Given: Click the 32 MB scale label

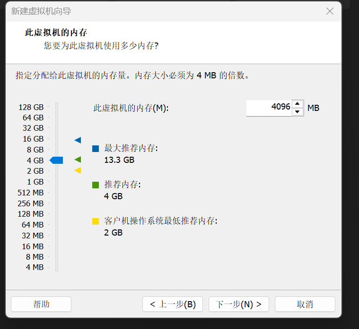Looking at the screenshot, I should click(33, 236).
